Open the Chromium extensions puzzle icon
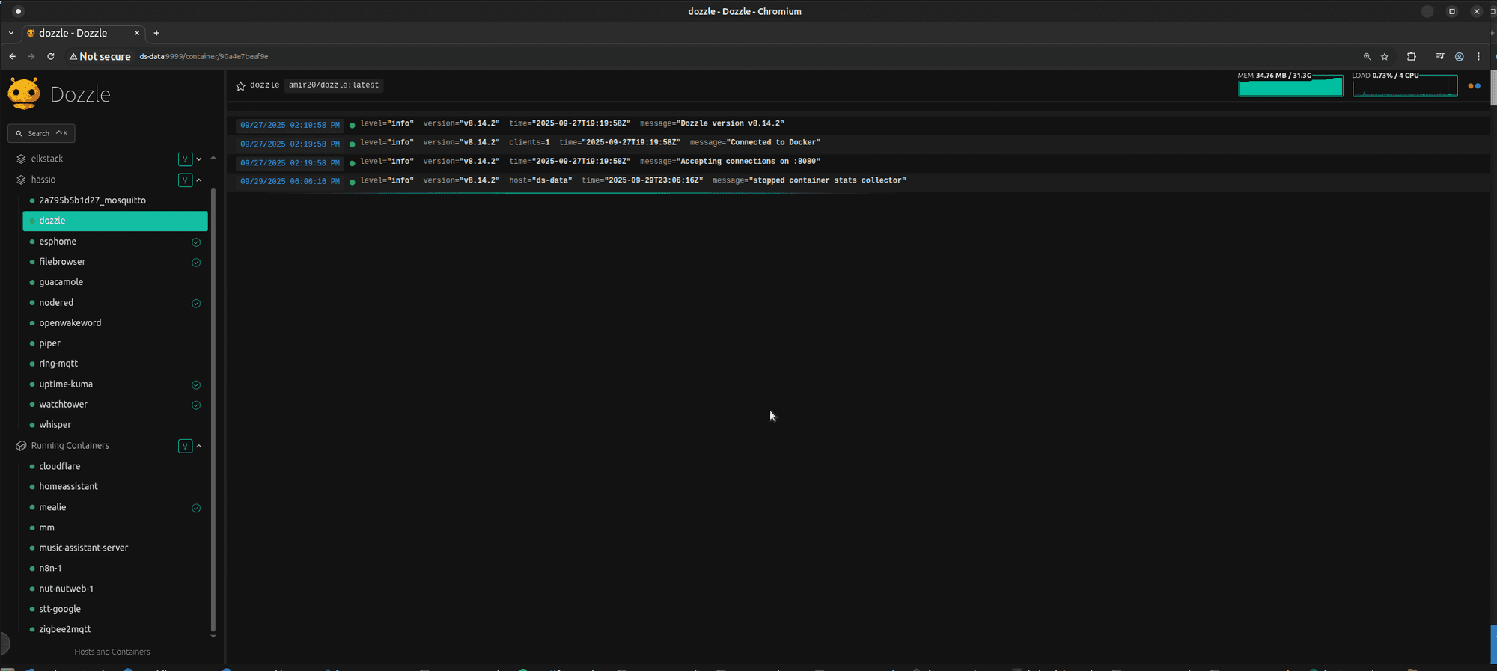Screen dimensions: 1497x671 pos(1411,57)
